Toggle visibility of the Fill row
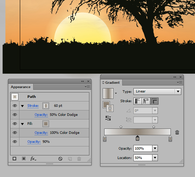 [15, 124]
